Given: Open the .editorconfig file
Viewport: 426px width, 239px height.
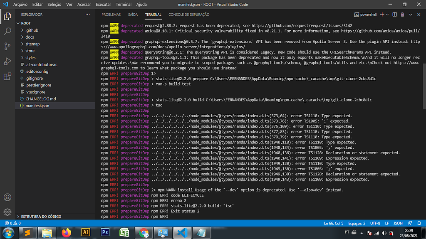Looking at the screenshot, I should (55, 71).
